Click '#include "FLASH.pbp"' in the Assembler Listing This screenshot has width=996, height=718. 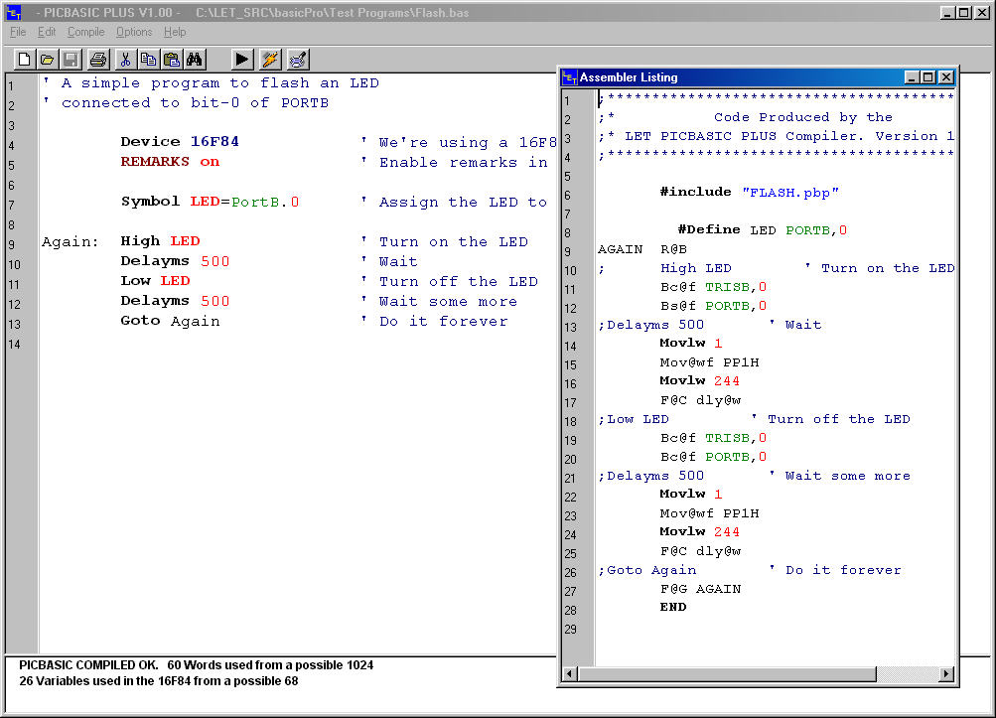(750, 192)
